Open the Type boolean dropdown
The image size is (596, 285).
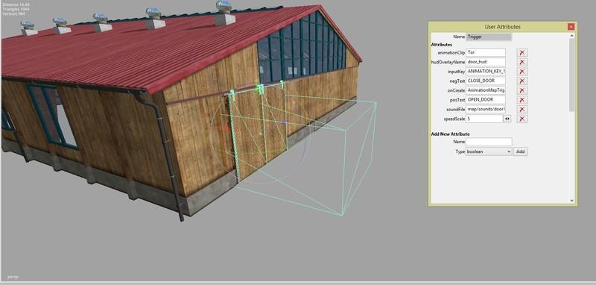point(489,151)
